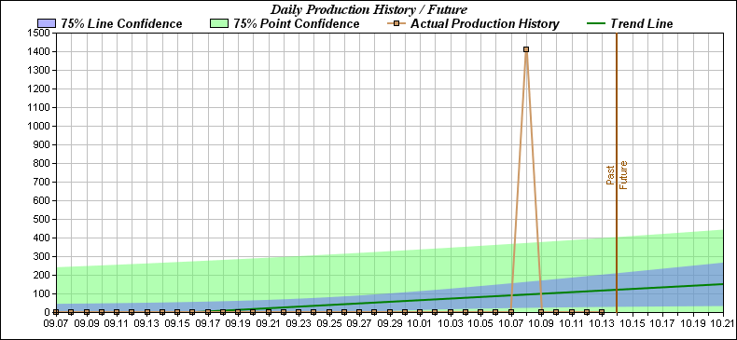
Task: Click the x-axis date label 09.07
Action: [x=55, y=323]
